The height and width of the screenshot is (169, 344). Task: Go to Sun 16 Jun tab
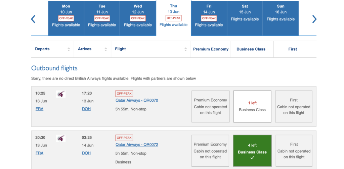click(281, 18)
